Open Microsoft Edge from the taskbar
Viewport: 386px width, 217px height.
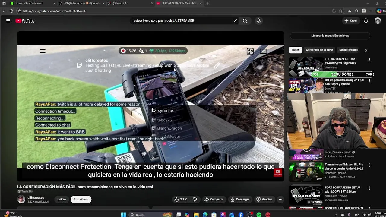[x=205, y=215]
